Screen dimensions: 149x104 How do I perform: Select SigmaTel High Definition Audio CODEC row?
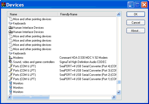coord(62,62)
